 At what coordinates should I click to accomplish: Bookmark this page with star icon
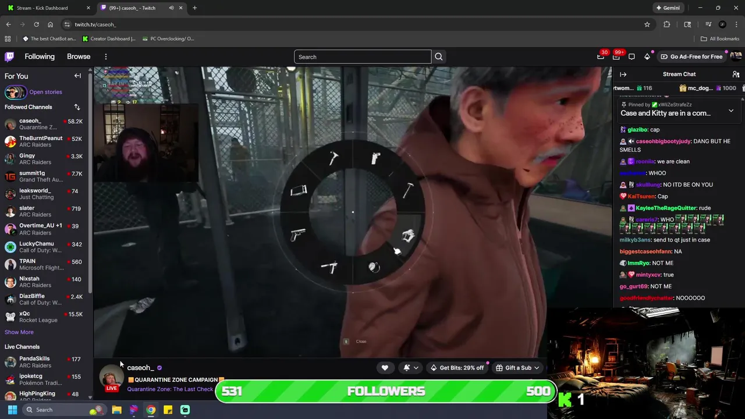(x=647, y=24)
